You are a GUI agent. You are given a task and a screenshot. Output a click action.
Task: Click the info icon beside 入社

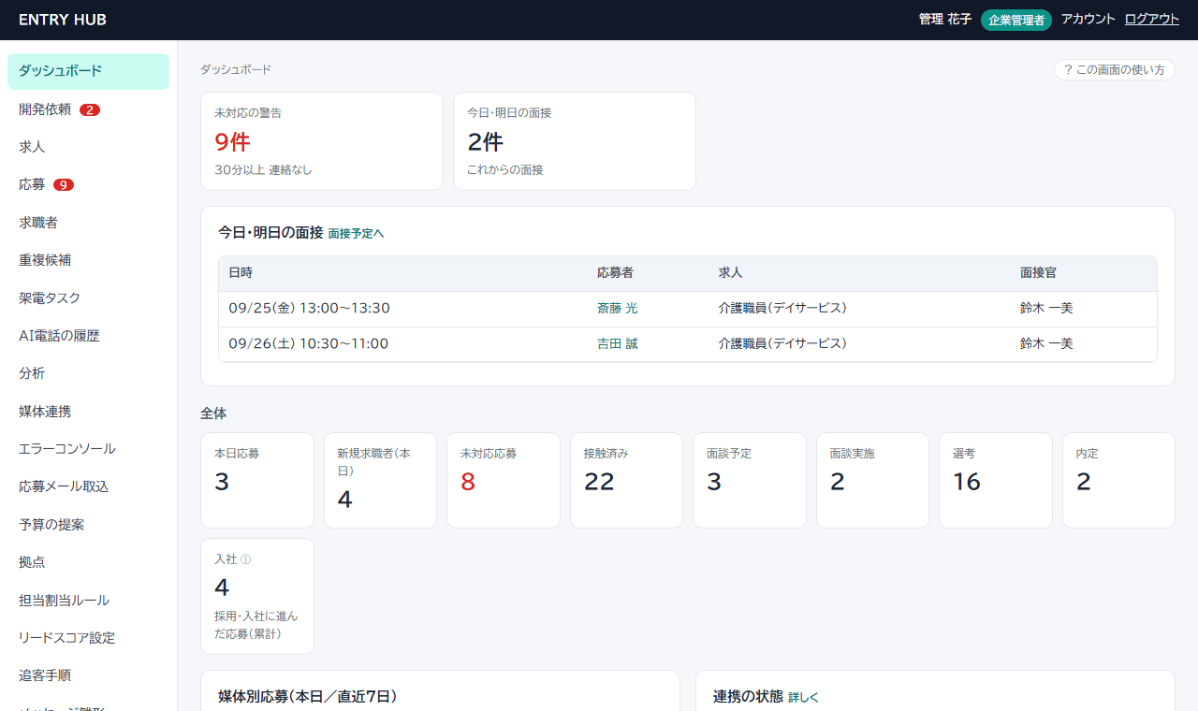pos(245,559)
